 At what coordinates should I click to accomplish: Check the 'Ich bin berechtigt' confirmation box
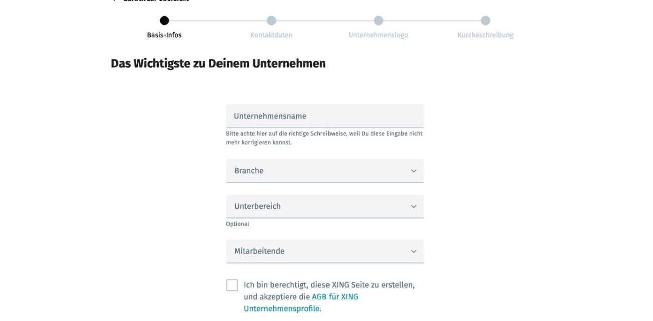(232, 285)
